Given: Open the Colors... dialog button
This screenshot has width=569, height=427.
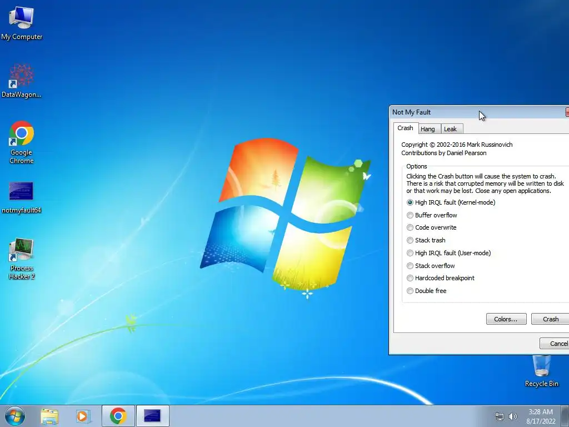Looking at the screenshot, I should (x=506, y=319).
